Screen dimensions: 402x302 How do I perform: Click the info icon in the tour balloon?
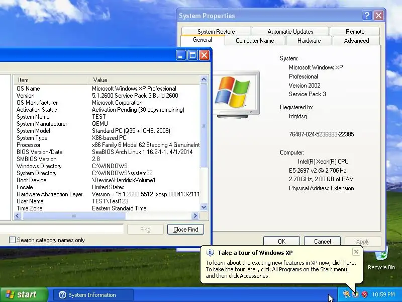tap(210, 253)
